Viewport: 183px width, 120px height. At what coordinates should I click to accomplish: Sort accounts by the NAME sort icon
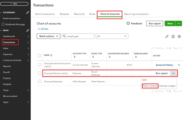[x=51, y=55]
